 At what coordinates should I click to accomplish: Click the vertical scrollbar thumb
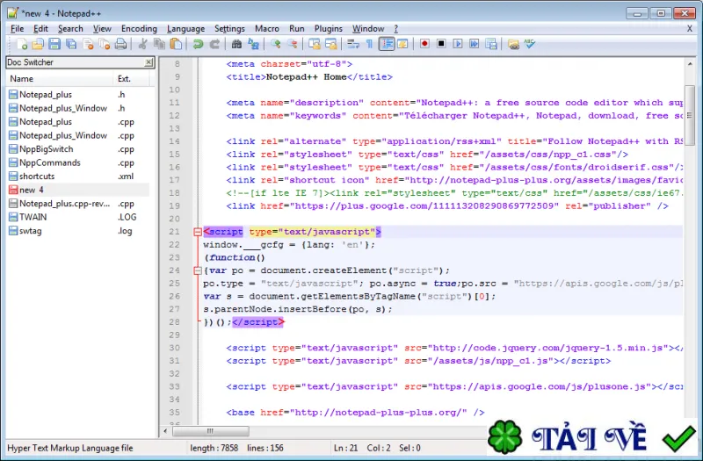pyautogui.click(x=690, y=115)
